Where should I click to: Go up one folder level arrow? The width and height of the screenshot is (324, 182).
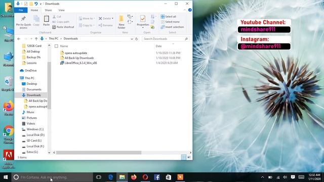coord(36,39)
